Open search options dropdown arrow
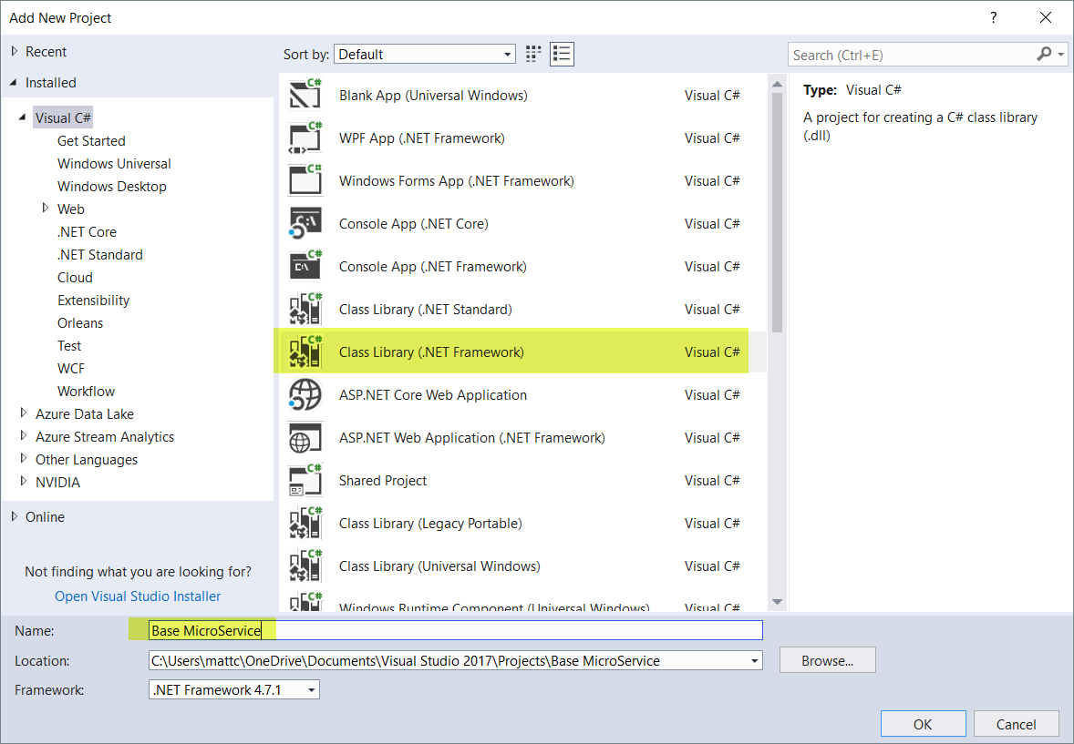 [1061, 54]
